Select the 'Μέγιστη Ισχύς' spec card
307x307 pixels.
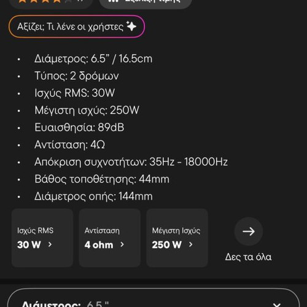click(x=177, y=238)
